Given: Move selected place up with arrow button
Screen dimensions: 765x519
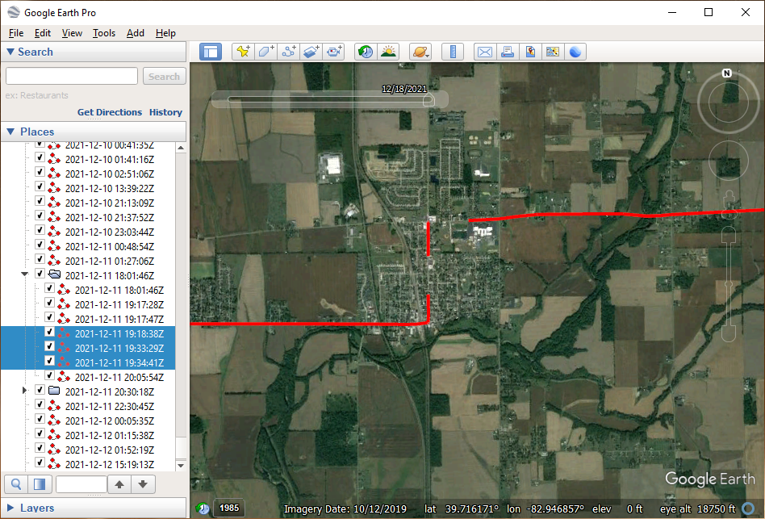Looking at the screenshot, I should (119, 484).
